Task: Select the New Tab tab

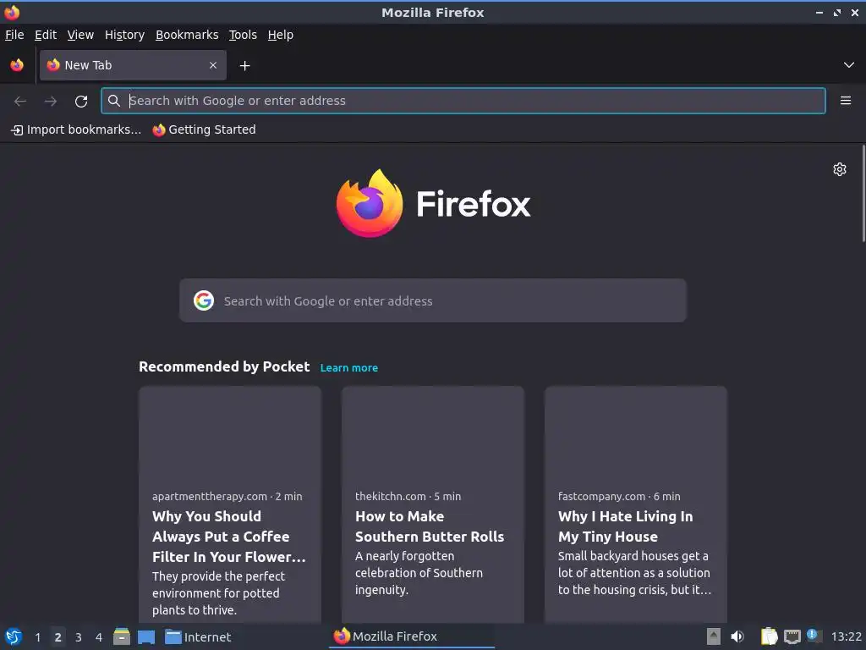Action: click(x=133, y=65)
